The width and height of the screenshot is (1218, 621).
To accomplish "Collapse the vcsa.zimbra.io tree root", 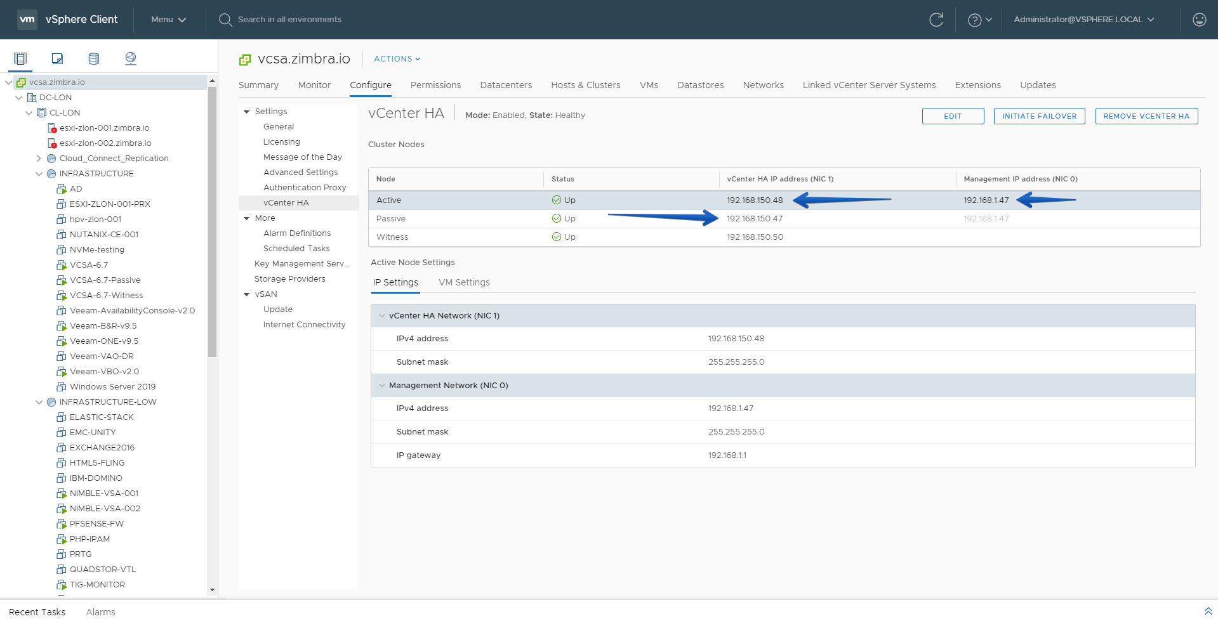I will (x=8, y=82).
